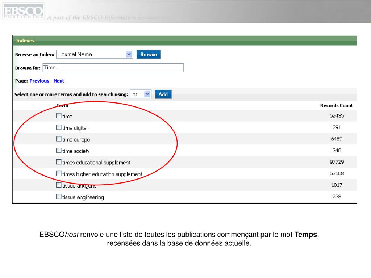Click the record count 52435
371x278 pixels.
click(337, 115)
